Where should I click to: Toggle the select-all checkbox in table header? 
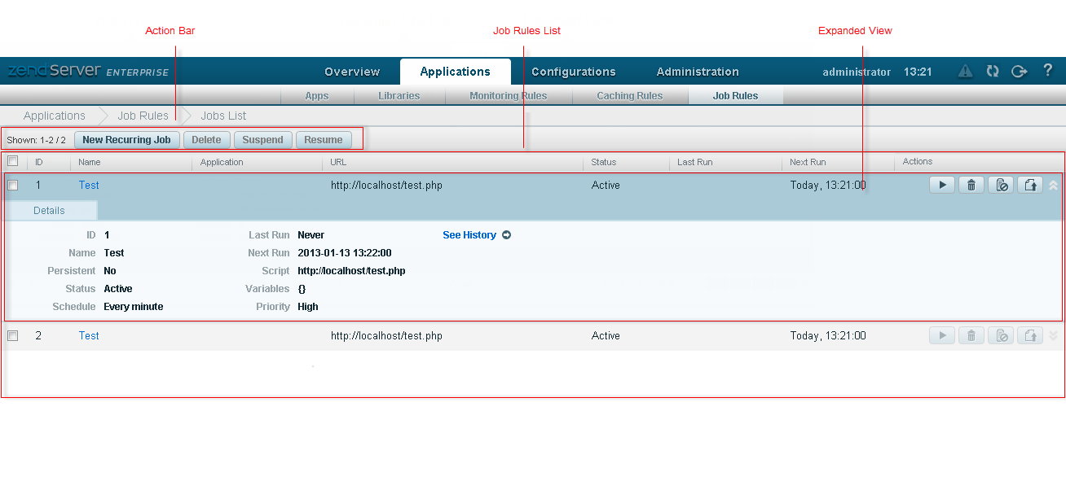point(13,161)
